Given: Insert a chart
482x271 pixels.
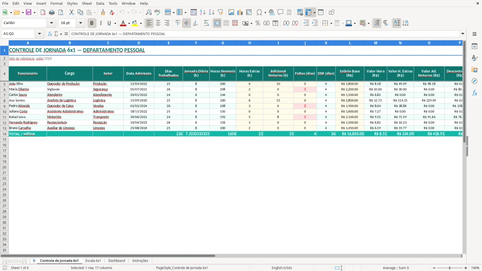Looking at the screenshot, I should click(x=240, y=12).
